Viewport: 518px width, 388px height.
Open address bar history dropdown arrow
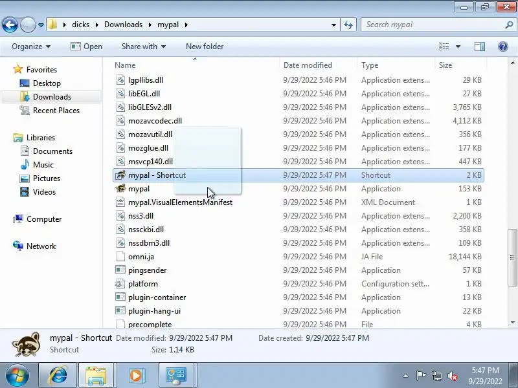click(x=333, y=25)
